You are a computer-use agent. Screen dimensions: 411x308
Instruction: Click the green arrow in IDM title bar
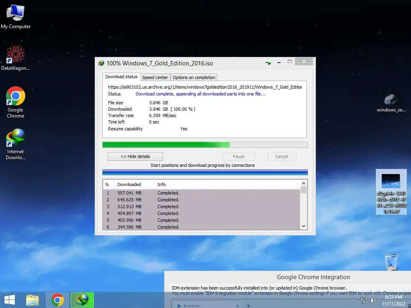(268, 63)
